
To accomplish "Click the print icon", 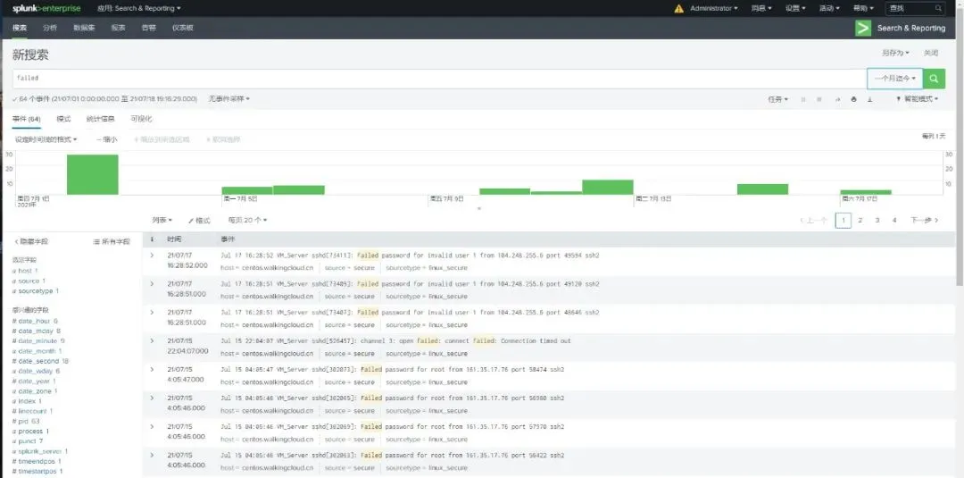I will coord(853,99).
